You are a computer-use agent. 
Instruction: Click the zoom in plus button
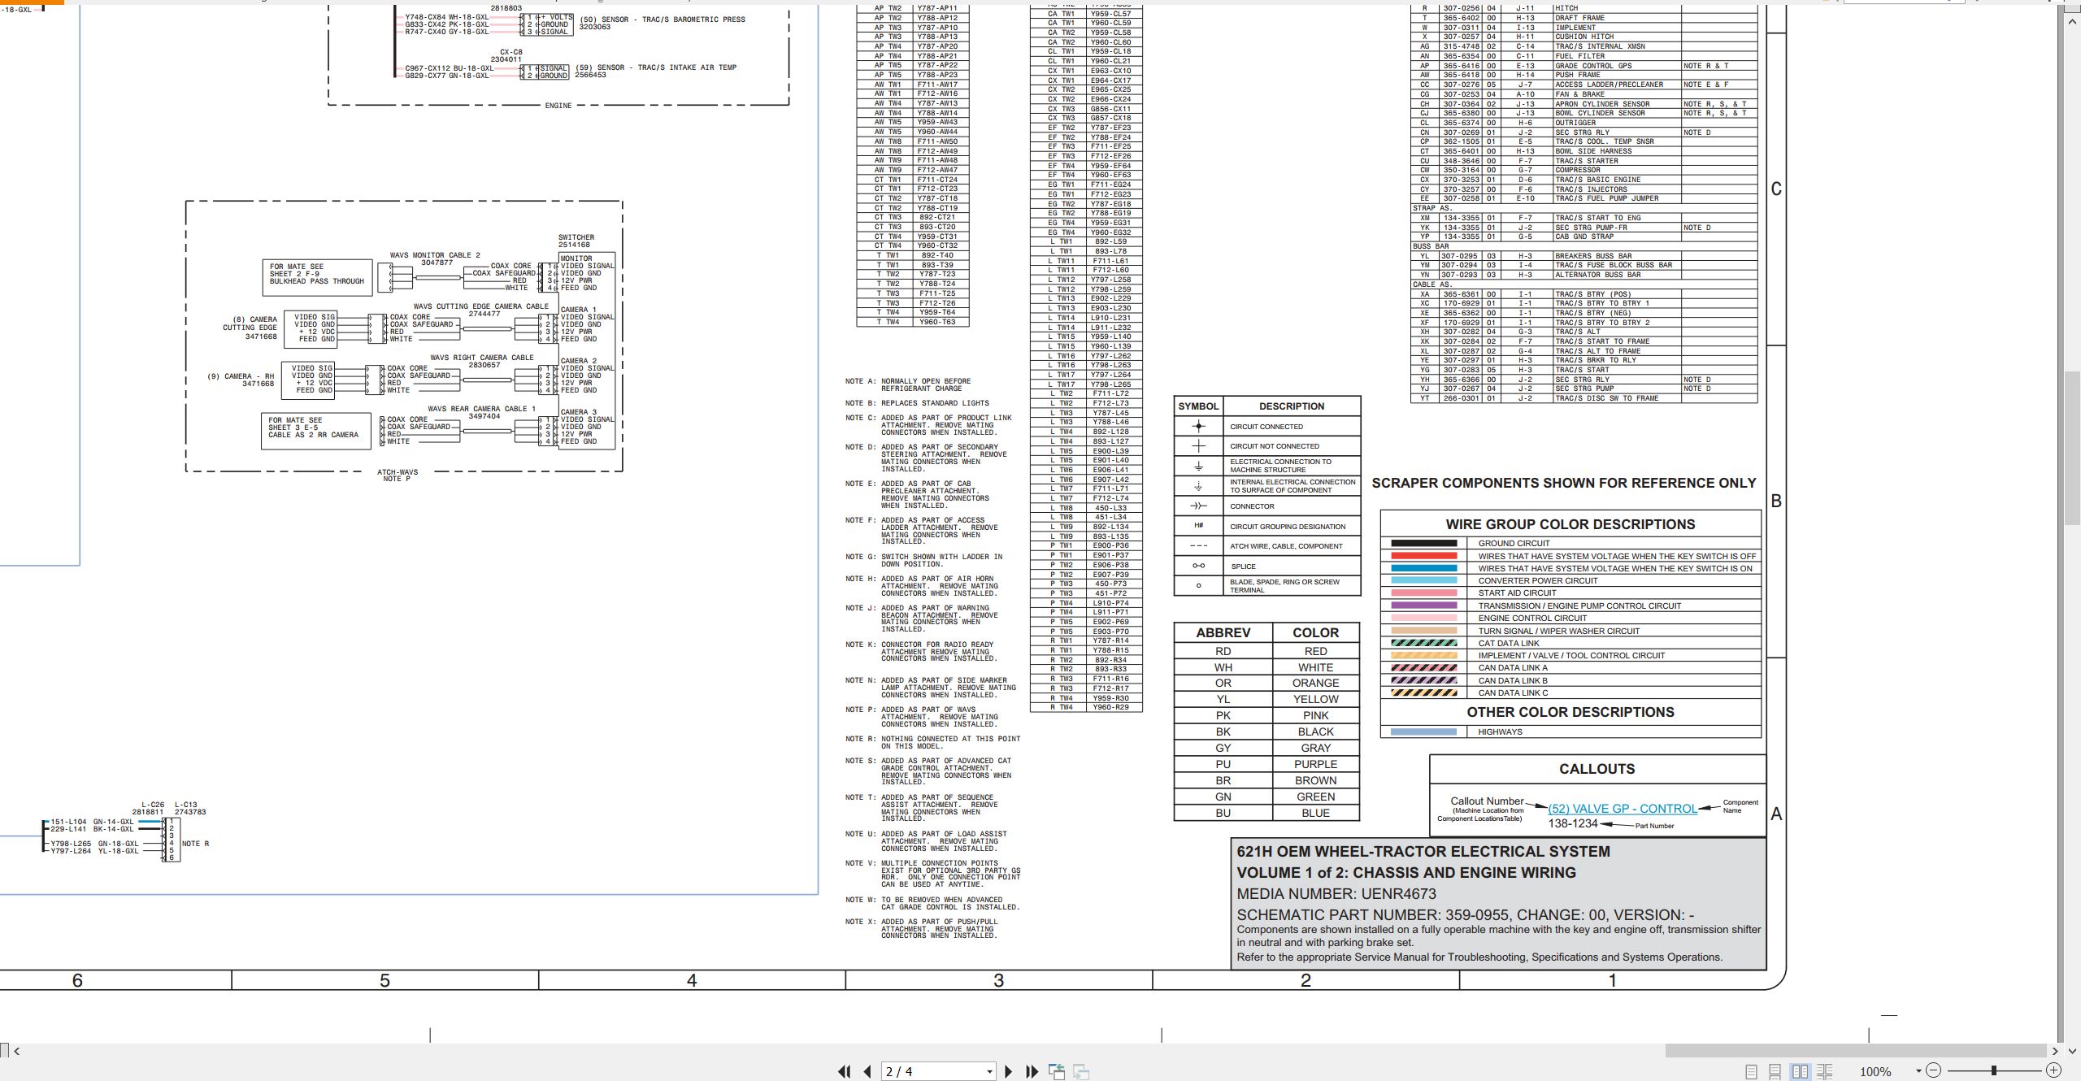point(2053,1070)
